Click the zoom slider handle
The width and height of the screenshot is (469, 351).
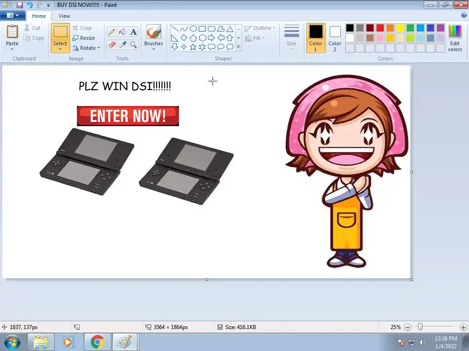[x=420, y=327]
